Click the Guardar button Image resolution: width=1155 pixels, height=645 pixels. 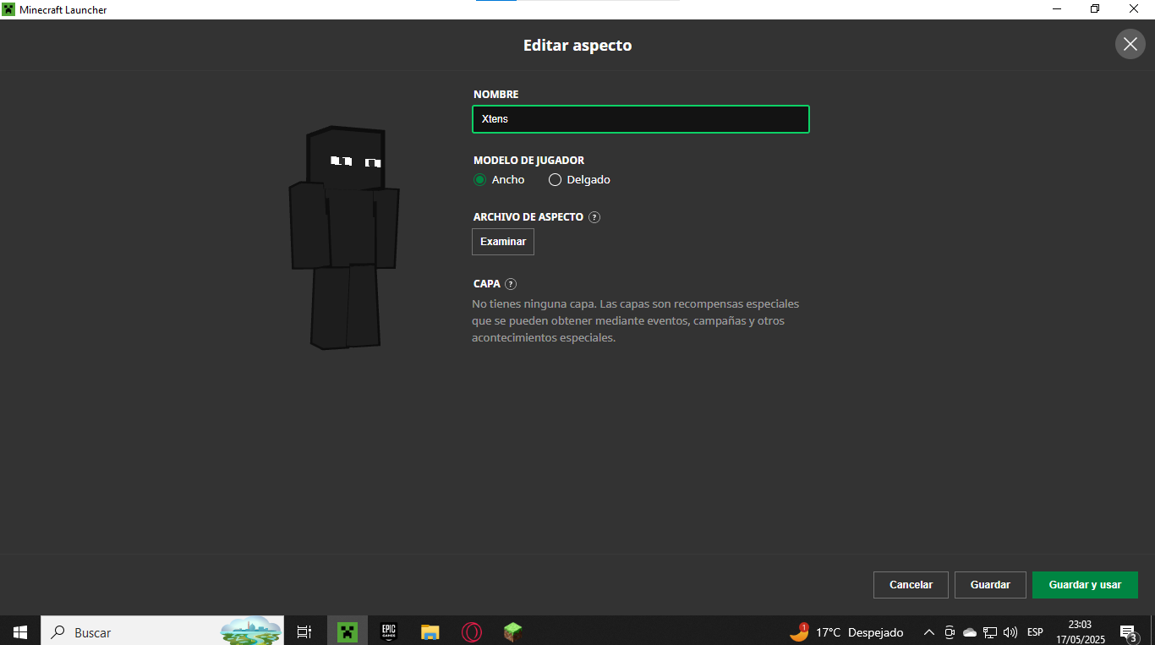(x=990, y=585)
